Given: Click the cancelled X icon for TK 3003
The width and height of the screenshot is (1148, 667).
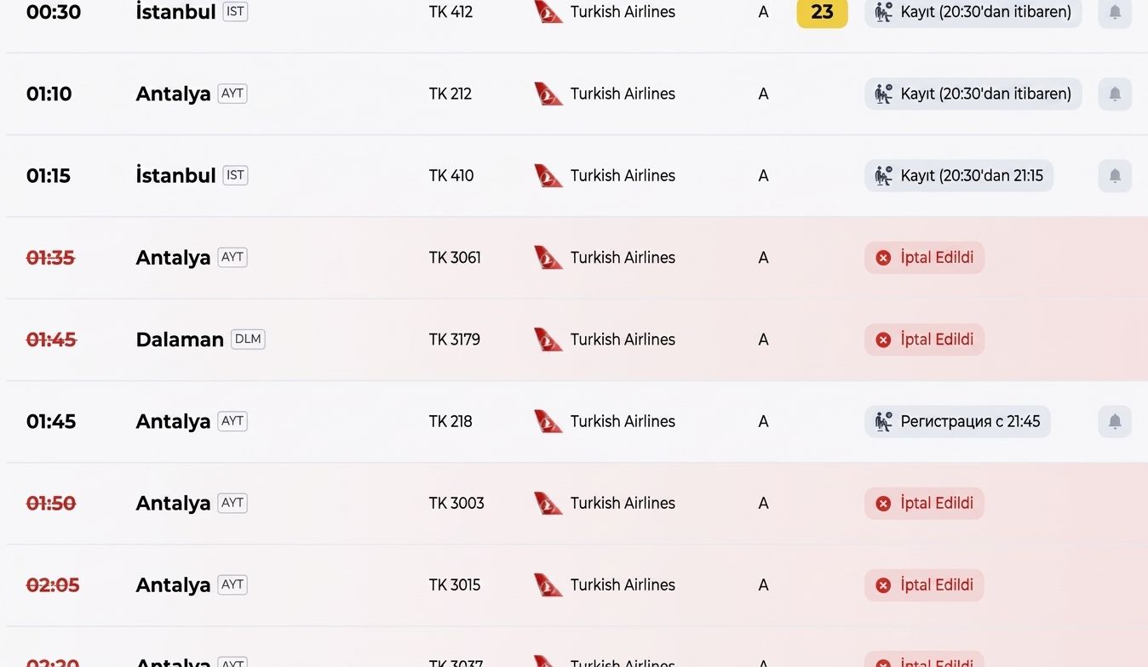Looking at the screenshot, I should click(883, 503).
